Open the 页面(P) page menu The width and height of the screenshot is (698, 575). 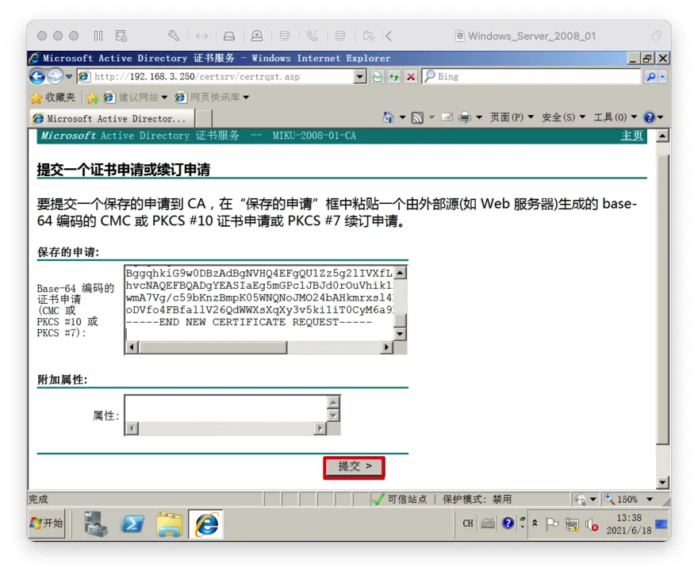tap(512, 117)
